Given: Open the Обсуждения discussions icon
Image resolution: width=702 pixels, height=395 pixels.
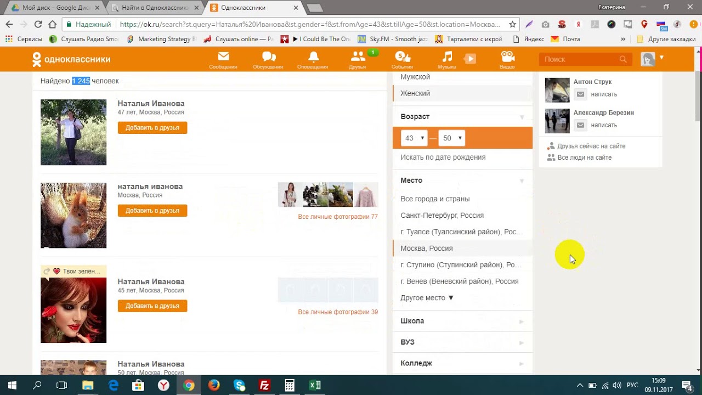Looking at the screenshot, I should click(x=268, y=59).
